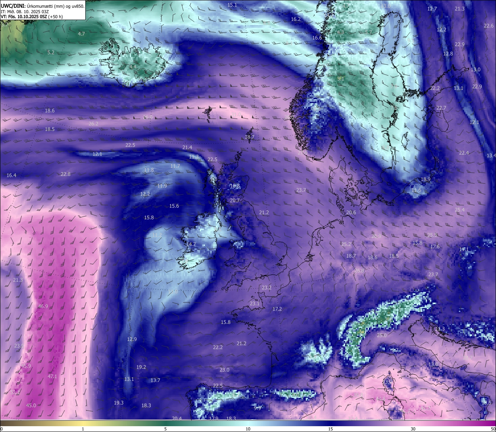Click the 10 tick on the color scale
The width and height of the screenshot is (496, 432).
point(248,429)
